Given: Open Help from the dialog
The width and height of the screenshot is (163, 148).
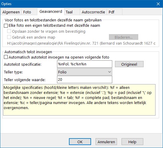Looking at the screenshot, I should pyautogui.click(x=132, y=142).
